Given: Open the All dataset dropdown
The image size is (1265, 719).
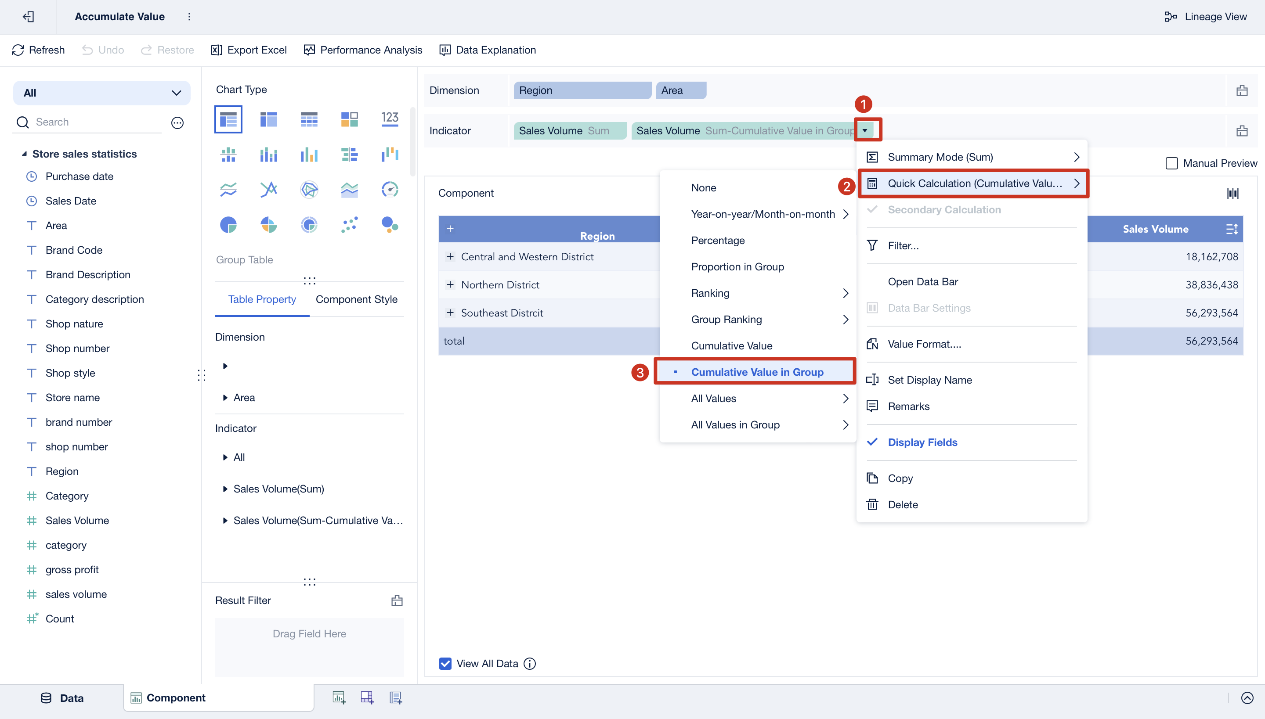Looking at the screenshot, I should point(102,93).
